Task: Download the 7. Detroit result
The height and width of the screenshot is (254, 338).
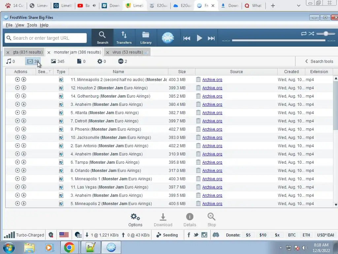Action: [x=24, y=121]
